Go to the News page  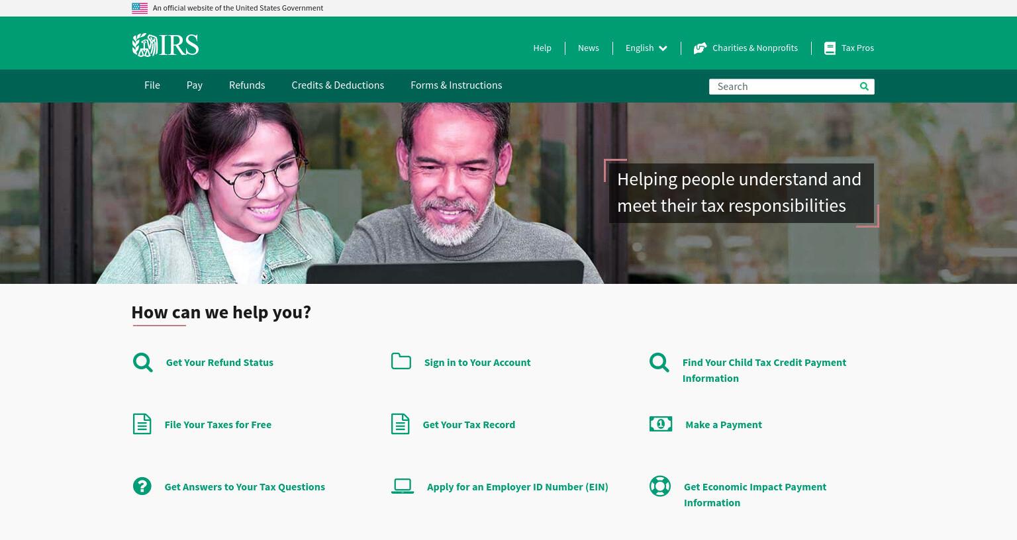[x=588, y=48]
